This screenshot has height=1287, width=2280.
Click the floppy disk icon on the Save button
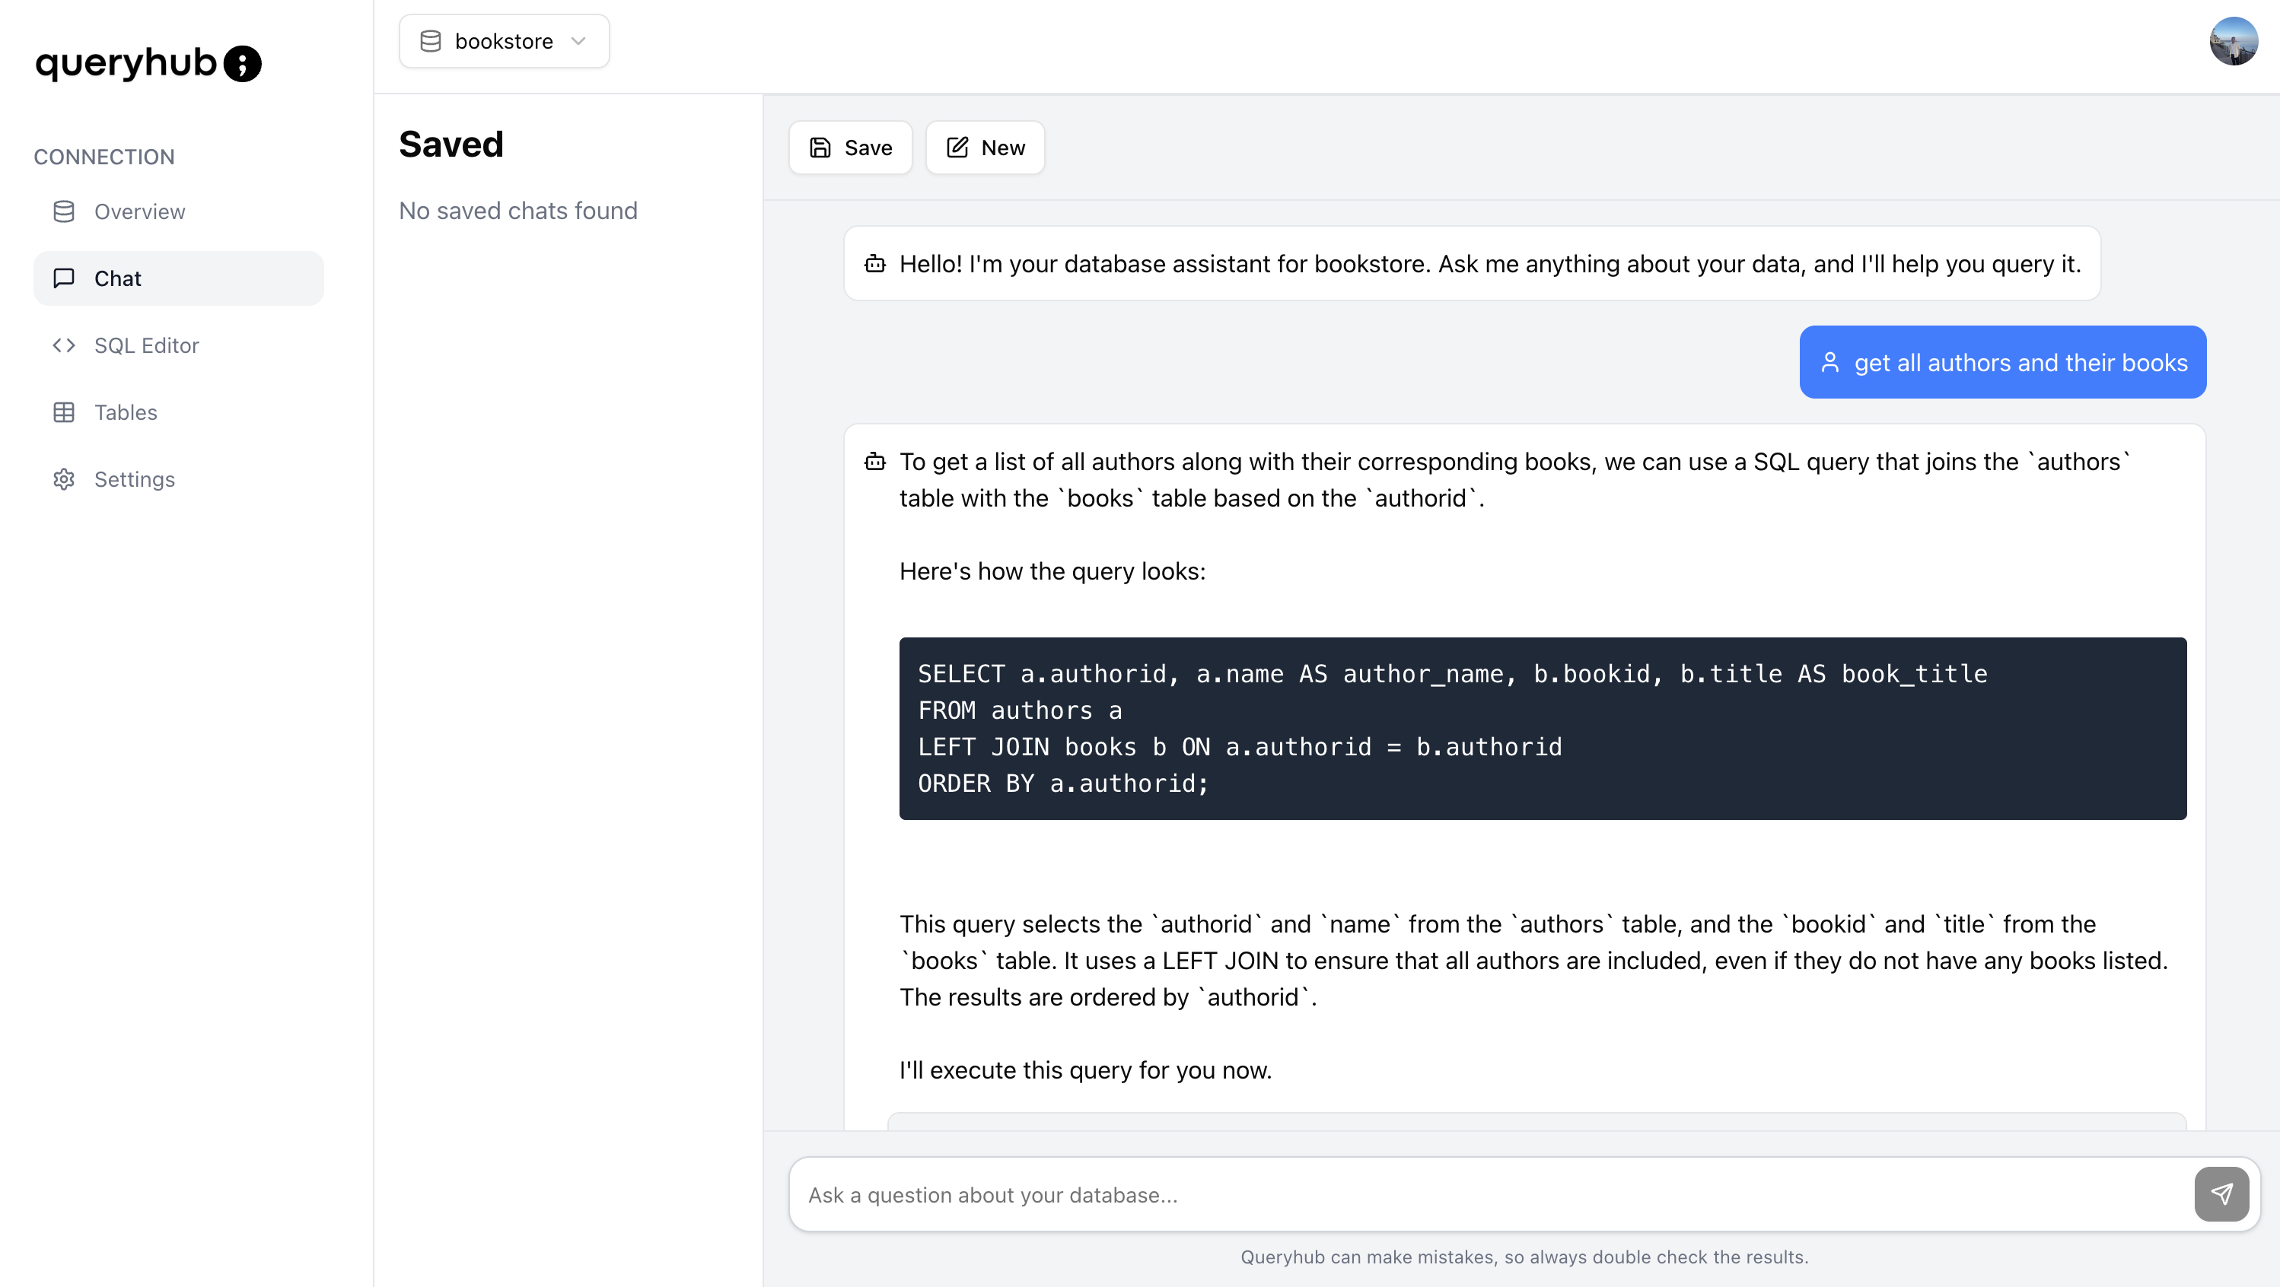(x=820, y=147)
